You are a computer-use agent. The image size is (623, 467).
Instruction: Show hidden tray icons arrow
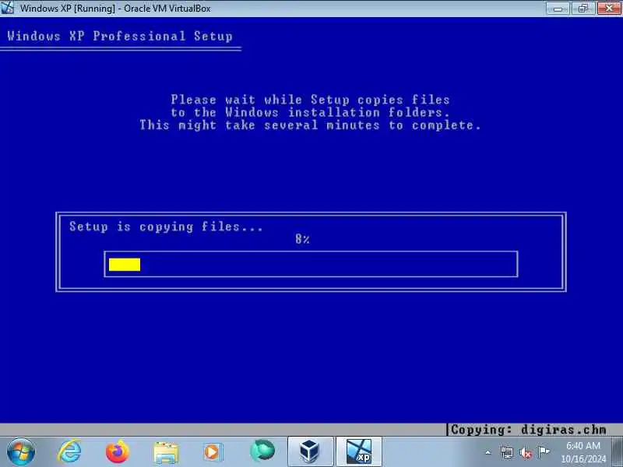[x=488, y=452]
